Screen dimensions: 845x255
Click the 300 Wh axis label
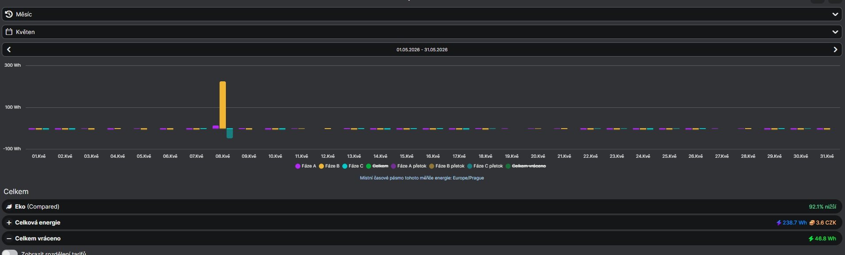tap(12, 65)
